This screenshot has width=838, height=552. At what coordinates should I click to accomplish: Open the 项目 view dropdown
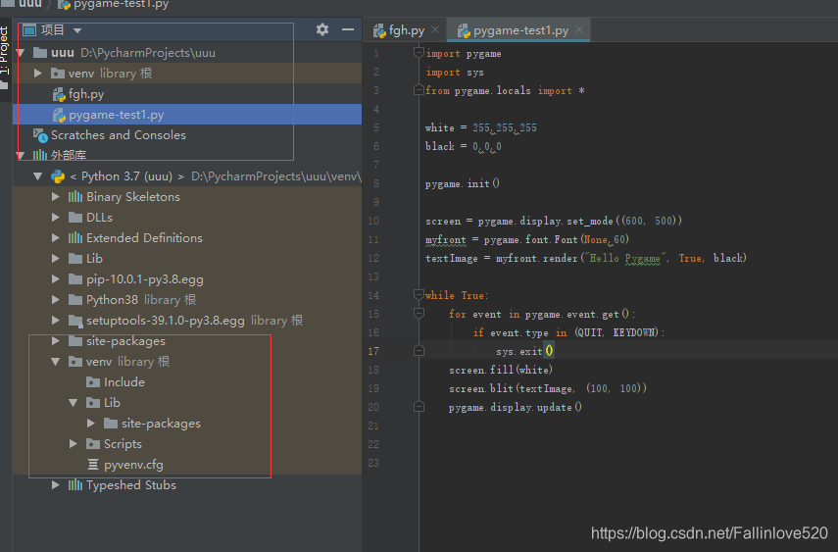[77, 30]
